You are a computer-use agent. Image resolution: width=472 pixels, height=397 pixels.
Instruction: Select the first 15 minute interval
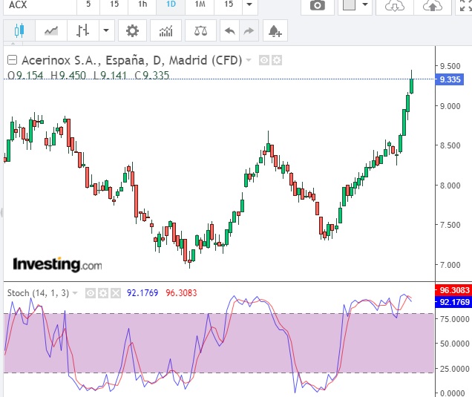114,4
